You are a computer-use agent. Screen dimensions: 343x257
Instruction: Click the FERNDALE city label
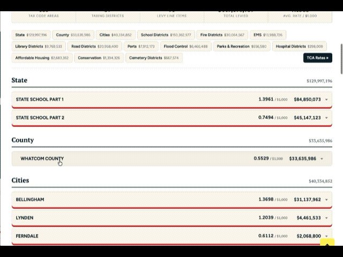click(x=27, y=236)
